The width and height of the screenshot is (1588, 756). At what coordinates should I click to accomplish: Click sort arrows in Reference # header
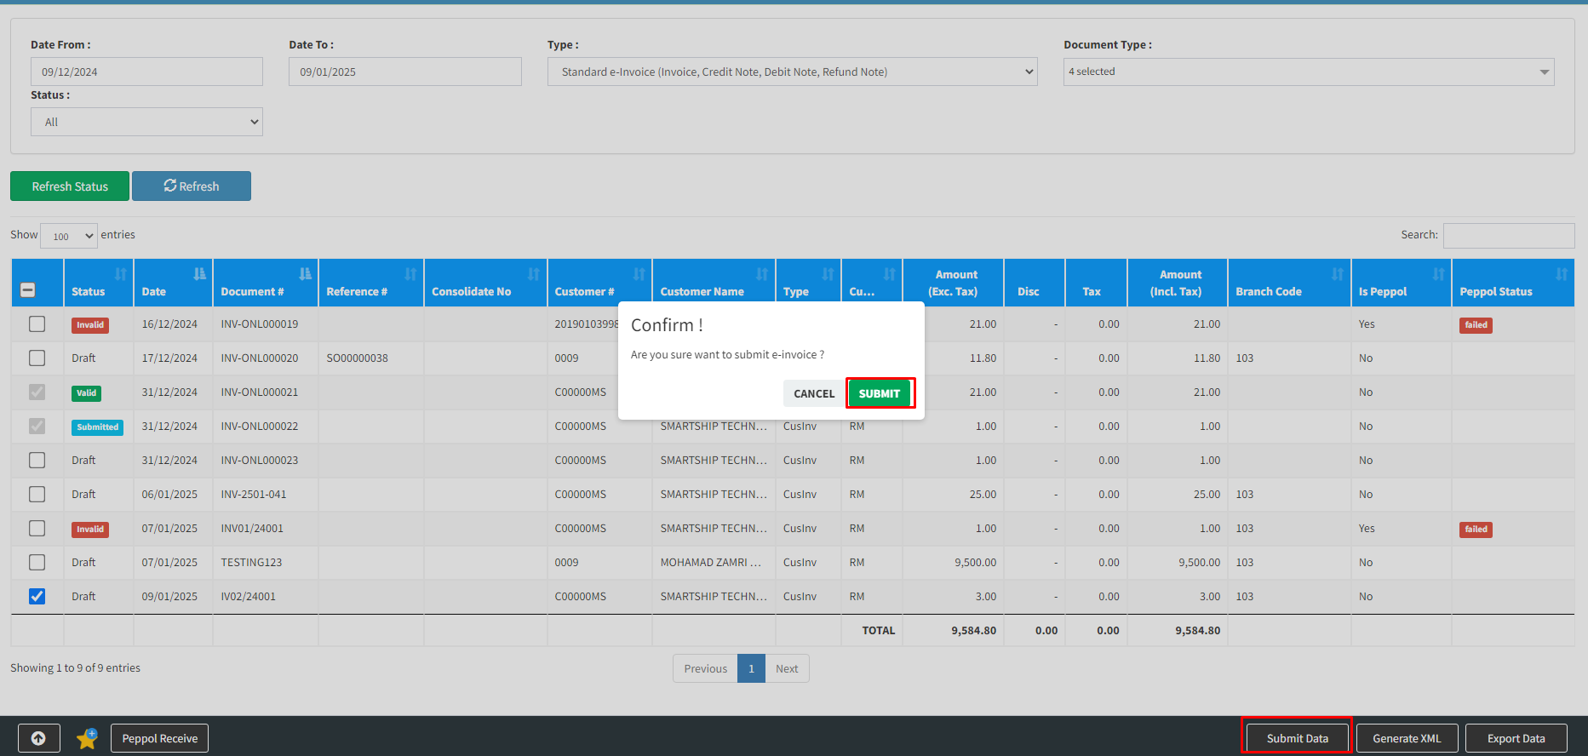410,274
